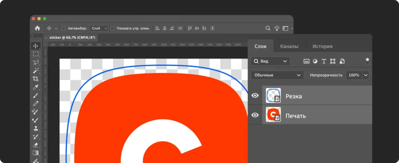The image size is (399, 163).
Task: Open Move tool preset picker arrow
Action: (56, 29)
